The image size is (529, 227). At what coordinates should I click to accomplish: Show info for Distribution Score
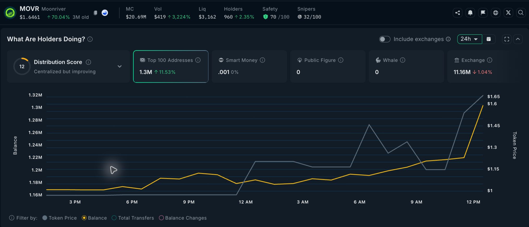tap(88, 62)
